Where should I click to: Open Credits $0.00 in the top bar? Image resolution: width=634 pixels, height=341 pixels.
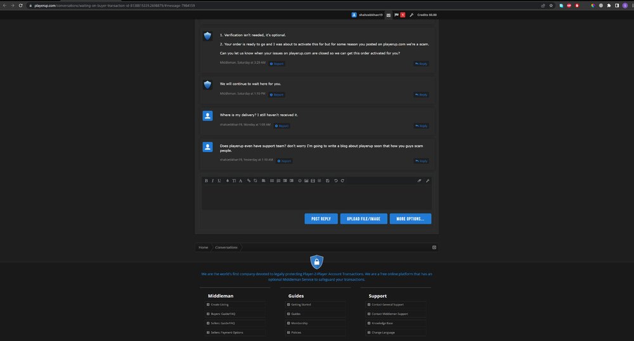(x=427, y=15)
